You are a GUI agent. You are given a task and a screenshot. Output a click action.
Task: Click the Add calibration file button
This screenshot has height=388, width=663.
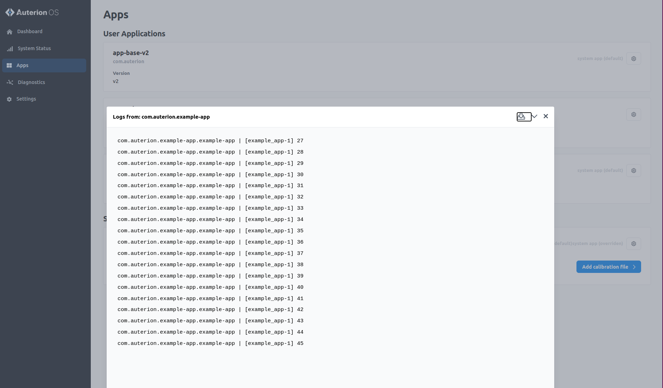click(x=605, y=267)
